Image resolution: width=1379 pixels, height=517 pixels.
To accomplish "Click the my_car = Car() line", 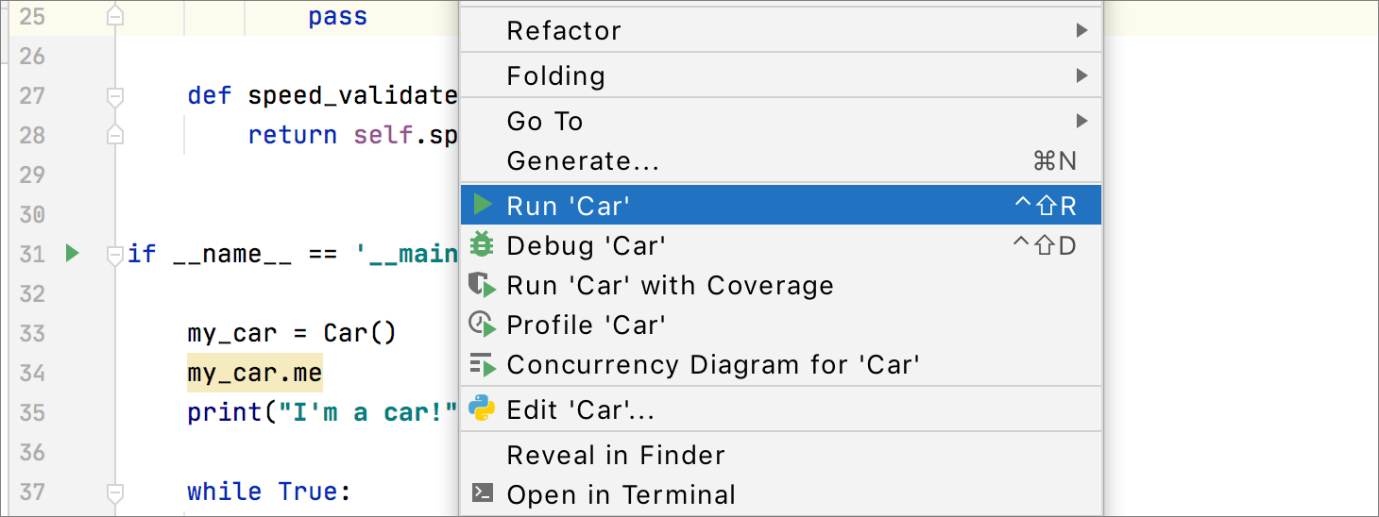I will (x=292, y=333).
